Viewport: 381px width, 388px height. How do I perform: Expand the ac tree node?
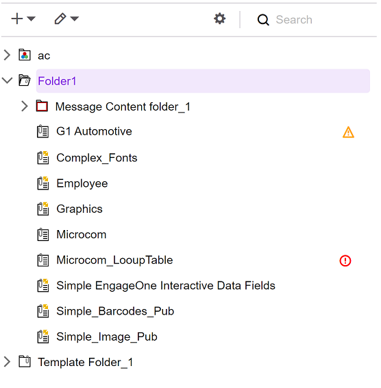[x=7, y=55]
